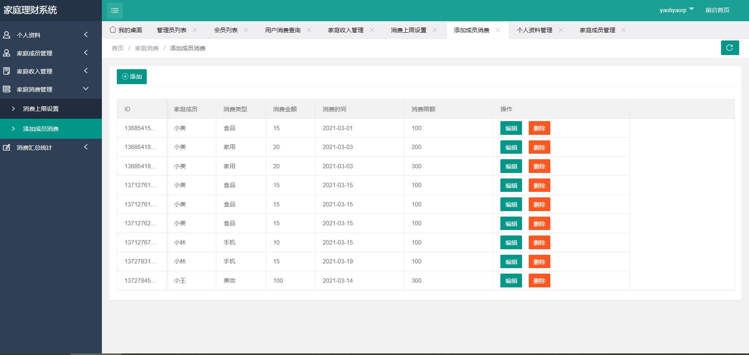Click the 2021-03-19 date cell
This screenshot has width=749, height=355.
click(360, 261)
